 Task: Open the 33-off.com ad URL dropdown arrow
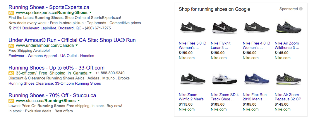[x=90, y=73]
